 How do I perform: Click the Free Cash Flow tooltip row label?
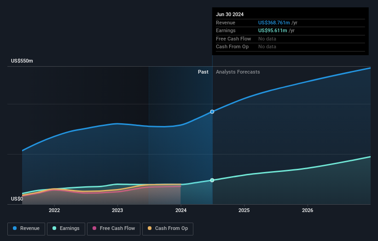click(x=233, y=39)
